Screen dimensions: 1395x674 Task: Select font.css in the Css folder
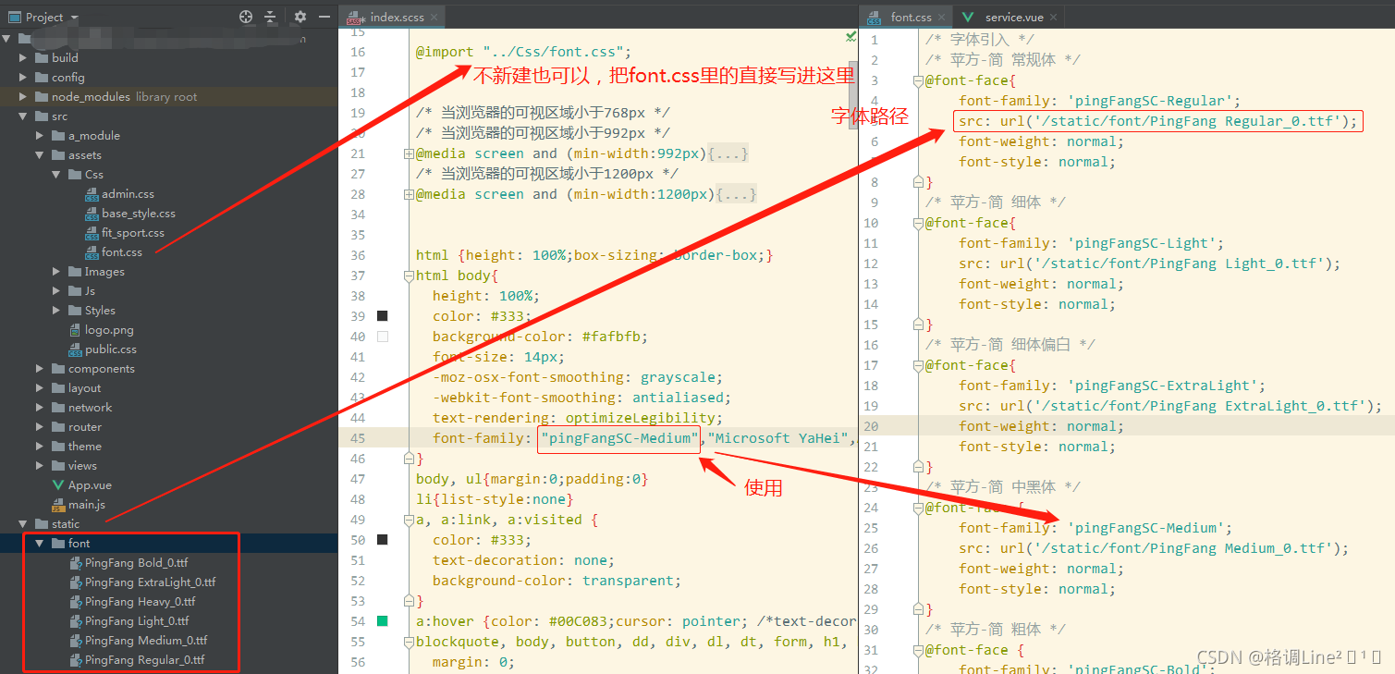tap(121, 252)
